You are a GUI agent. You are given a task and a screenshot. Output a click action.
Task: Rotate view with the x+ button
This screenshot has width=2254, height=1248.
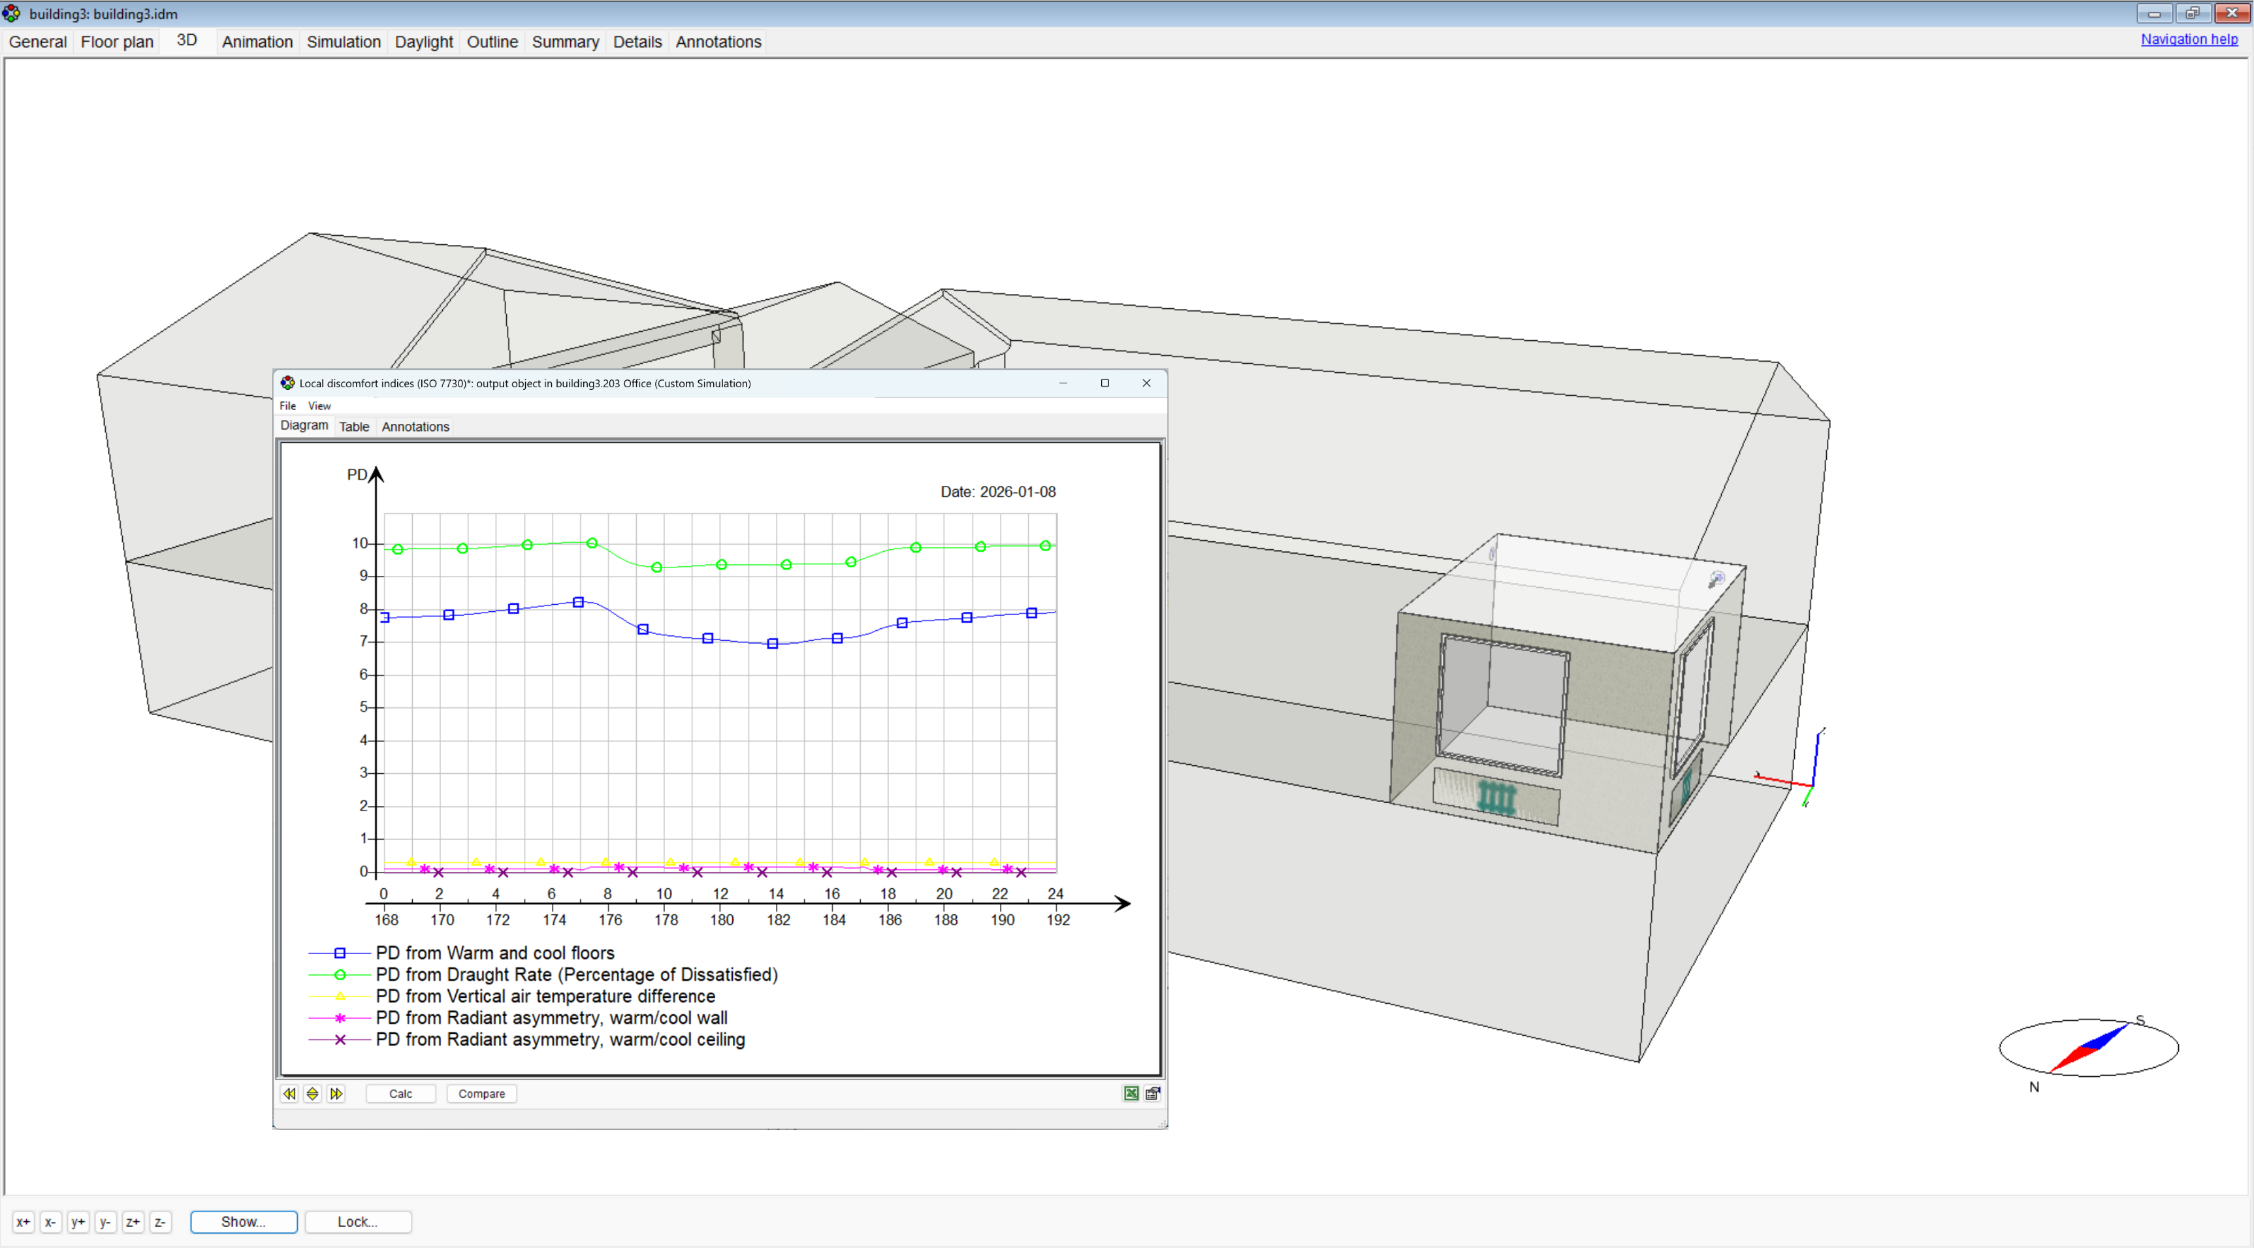[x=24, y=1222]
